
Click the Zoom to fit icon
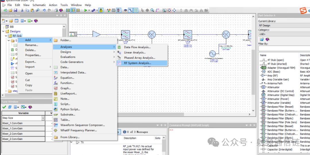tap(169, 10)
